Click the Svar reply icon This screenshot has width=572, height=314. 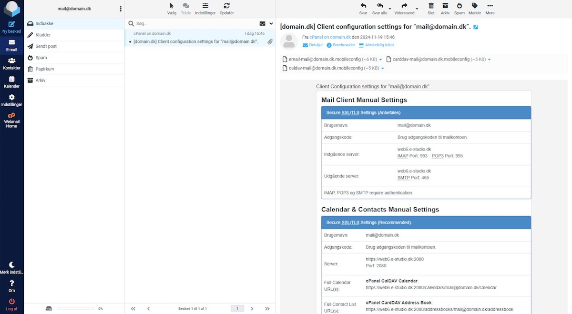coord(363,8)
